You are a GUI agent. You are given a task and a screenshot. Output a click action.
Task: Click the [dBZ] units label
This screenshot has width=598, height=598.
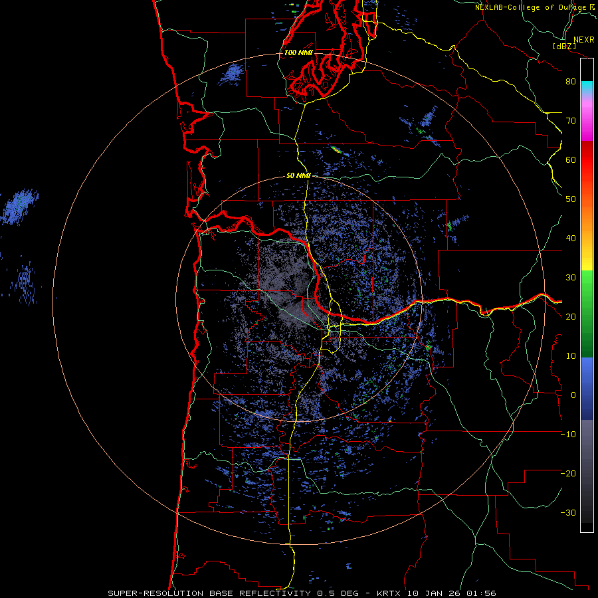pyautogui.click(x=565, y=47)
